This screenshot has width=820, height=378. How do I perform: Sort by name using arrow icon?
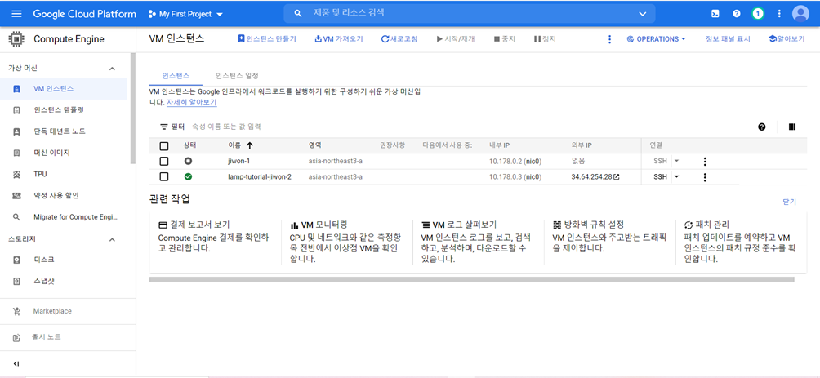[249, 146]
